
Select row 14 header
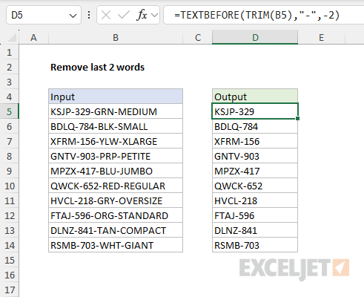coord(10,245)
